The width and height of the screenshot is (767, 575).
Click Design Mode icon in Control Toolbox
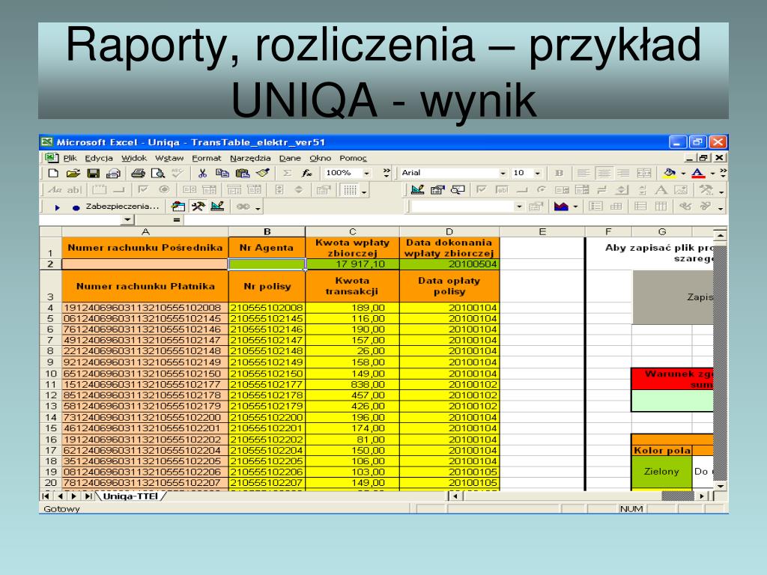pos(417,189)
